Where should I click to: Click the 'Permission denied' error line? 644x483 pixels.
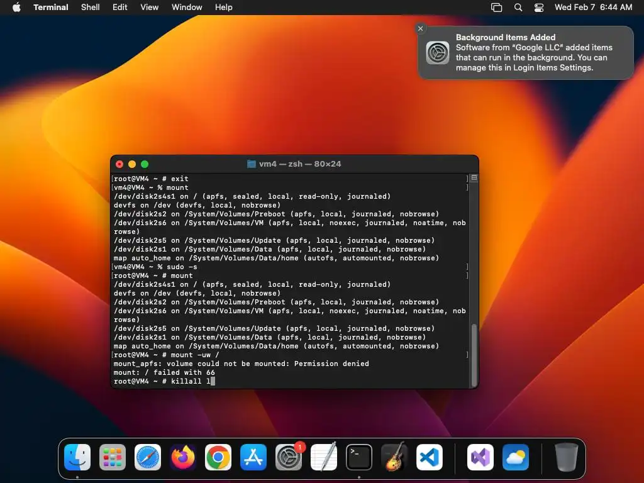click(241, 364)
